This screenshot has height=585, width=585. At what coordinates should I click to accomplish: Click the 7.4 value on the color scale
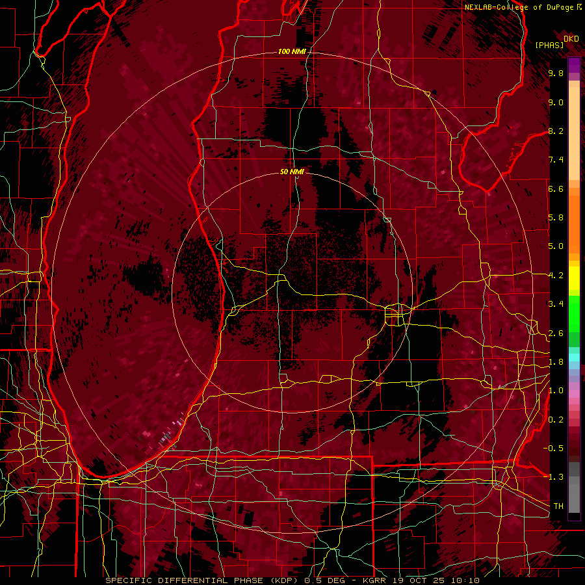click(556, 160)
